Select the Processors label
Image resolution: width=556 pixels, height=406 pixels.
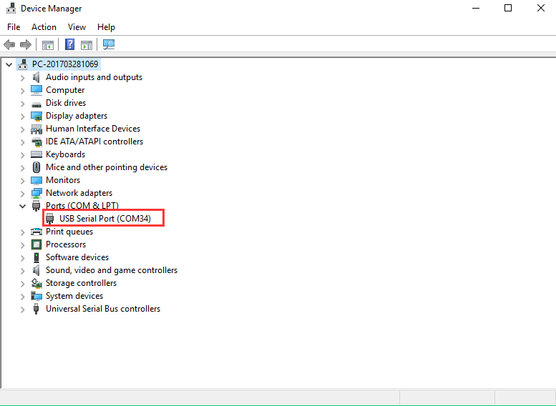(66, 244)
